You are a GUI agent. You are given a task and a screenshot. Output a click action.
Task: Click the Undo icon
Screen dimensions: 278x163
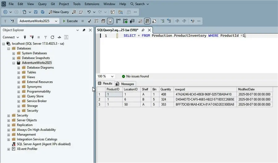click(x=89, y=12)
